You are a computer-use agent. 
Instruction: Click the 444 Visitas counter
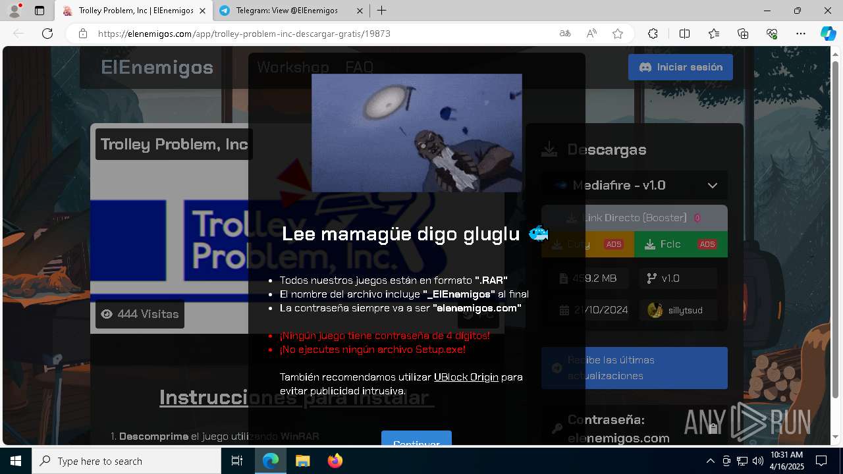click(x=140, y=314)
